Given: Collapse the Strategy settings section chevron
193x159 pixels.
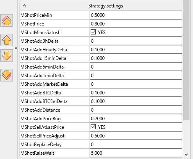Looking at the screenshot, I should 24,5.
